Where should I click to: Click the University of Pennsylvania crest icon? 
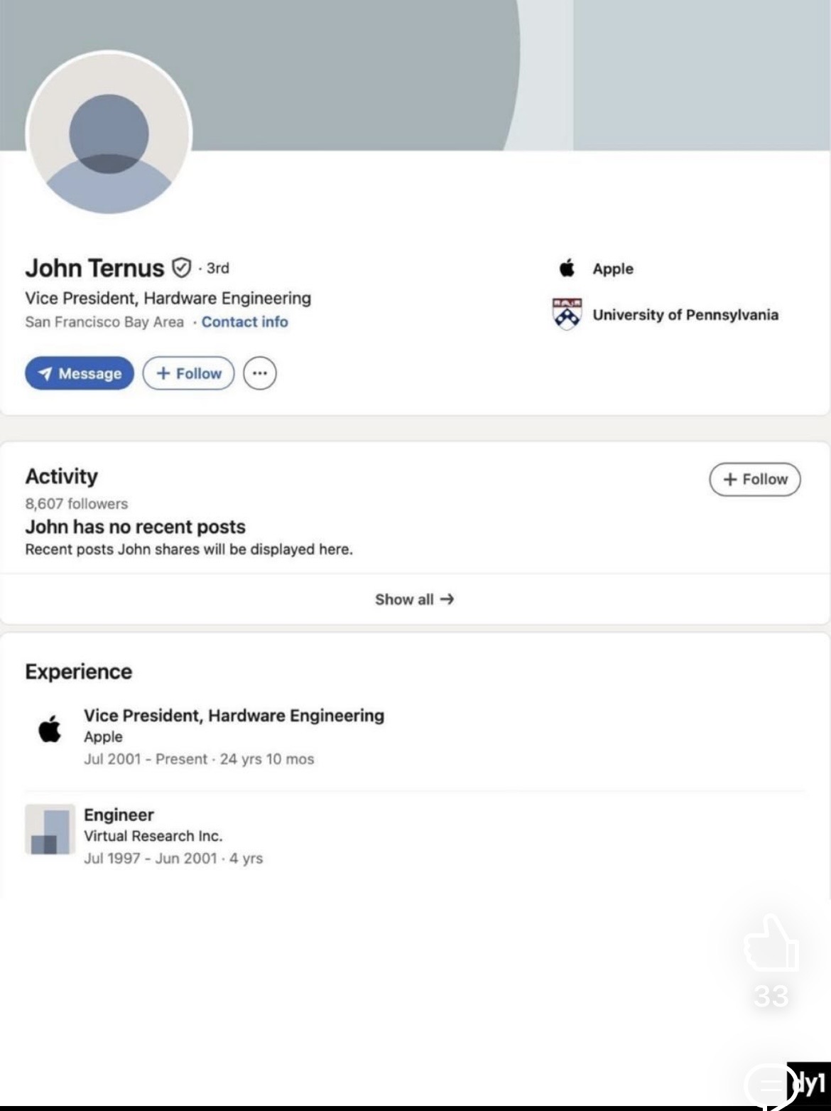coord(567,314)
